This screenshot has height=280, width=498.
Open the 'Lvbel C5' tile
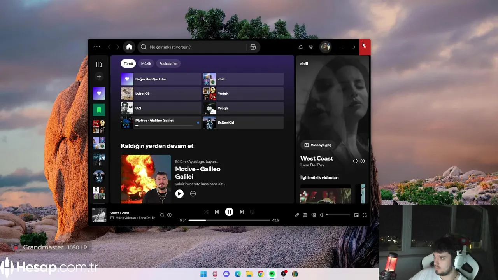click(x=161, y=94)
